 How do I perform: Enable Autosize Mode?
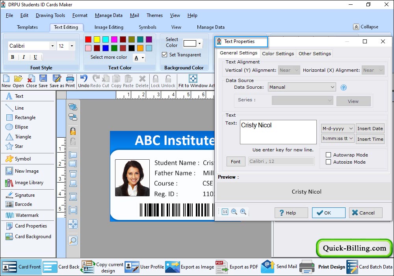click(x=328, y=162)
